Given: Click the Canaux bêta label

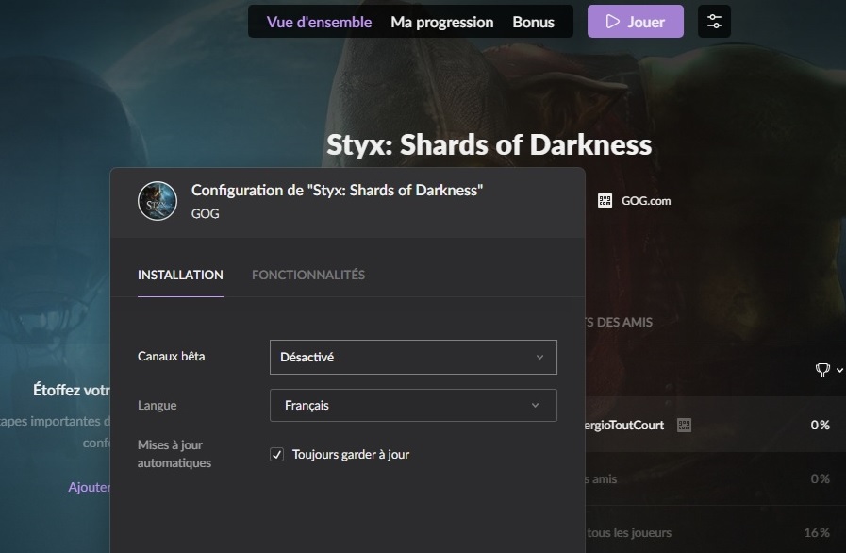Looking at the screenshot, I should pyautogui.click(x=171, y=357).
